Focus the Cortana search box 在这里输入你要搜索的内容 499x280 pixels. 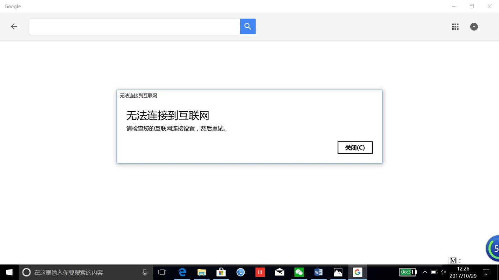(86, 272)
